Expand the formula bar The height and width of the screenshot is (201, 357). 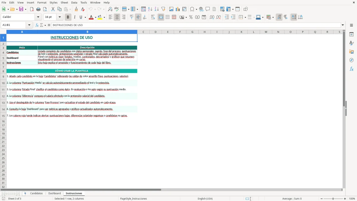(x=343, y=25)
